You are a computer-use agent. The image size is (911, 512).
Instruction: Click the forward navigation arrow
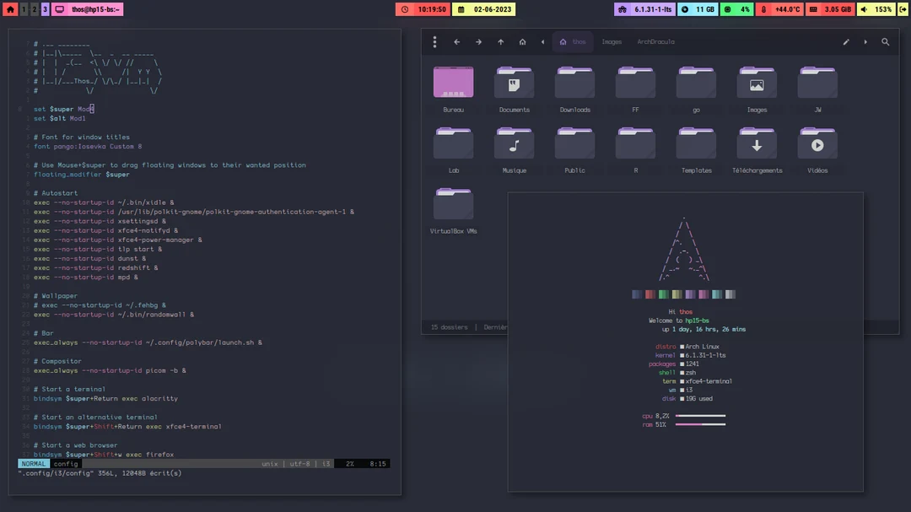coord(479,41)
